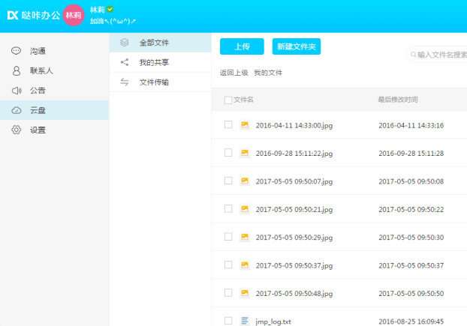Go to the 云盘 section
Screen dimensions: 467x326
click(x=54, y=110)
